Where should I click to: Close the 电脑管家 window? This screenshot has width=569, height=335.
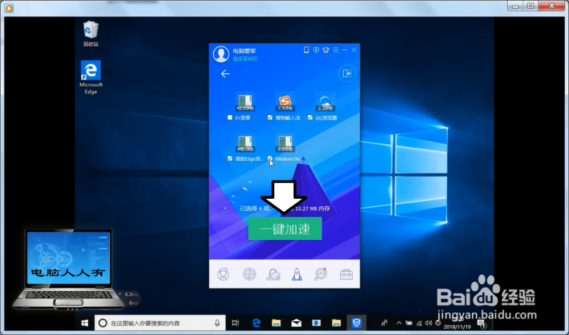(354, 50)
